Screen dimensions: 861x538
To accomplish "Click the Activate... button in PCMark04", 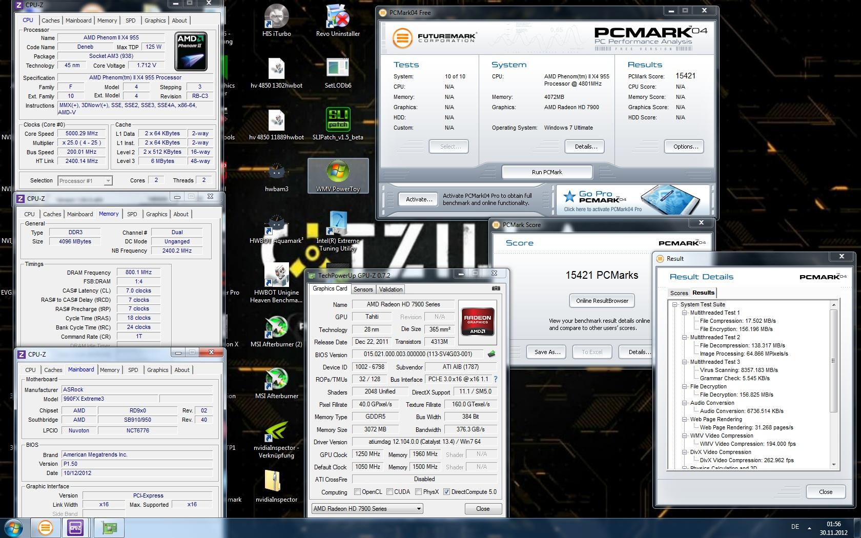I will [x=419, y=199].
